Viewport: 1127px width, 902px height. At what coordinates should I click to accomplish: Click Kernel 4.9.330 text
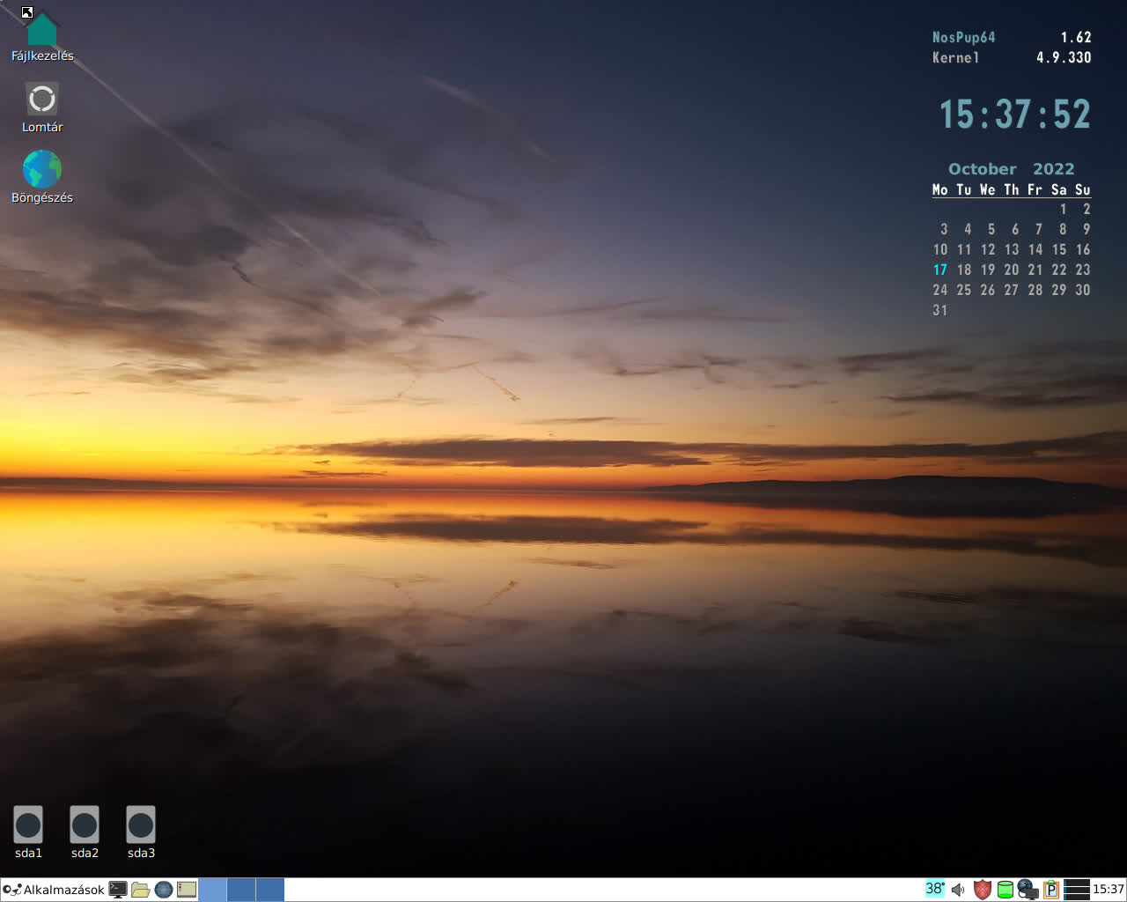[1012, 57]
